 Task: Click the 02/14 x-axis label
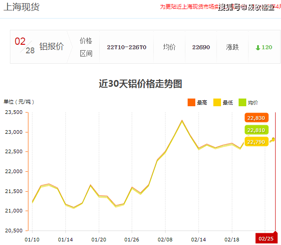coord(198,240)
